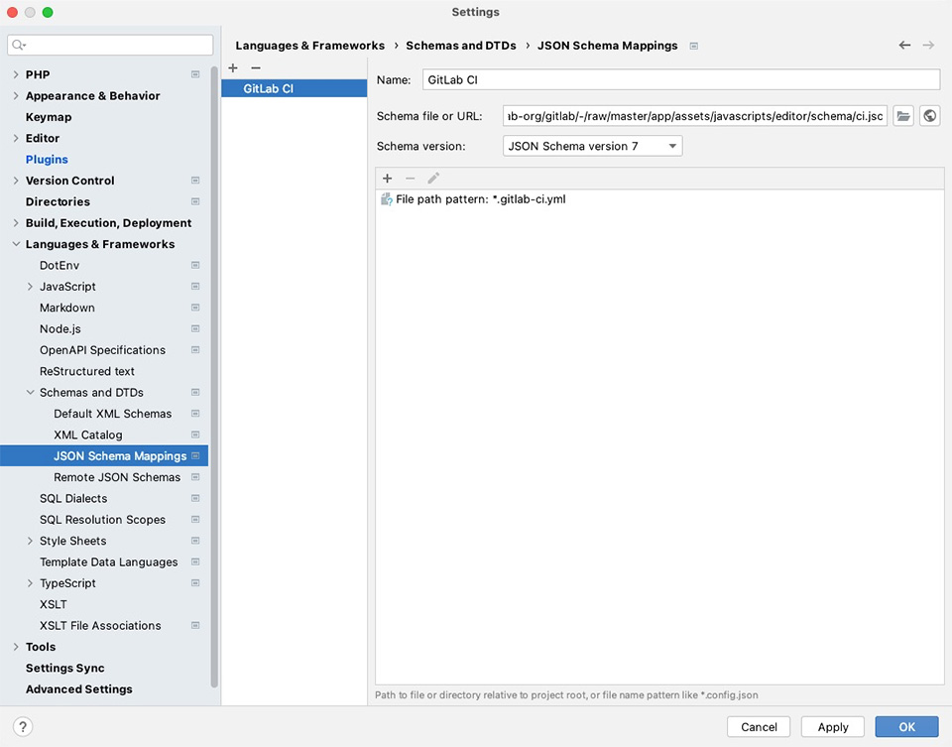Open Advanced Settings page
The width and height of the screenshot is (952, 747).
click(x=79, y=688)
